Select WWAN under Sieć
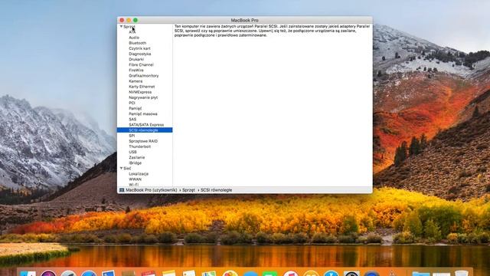The height and width of the screenshot is (276, 490). (x=135, y=179)
